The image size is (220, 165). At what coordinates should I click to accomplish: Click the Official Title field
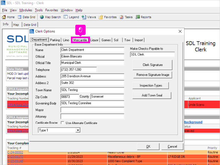[x=92, y=63]
